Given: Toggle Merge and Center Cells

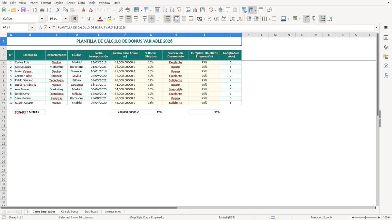Looking at the screenshot, I should (177, 19).
